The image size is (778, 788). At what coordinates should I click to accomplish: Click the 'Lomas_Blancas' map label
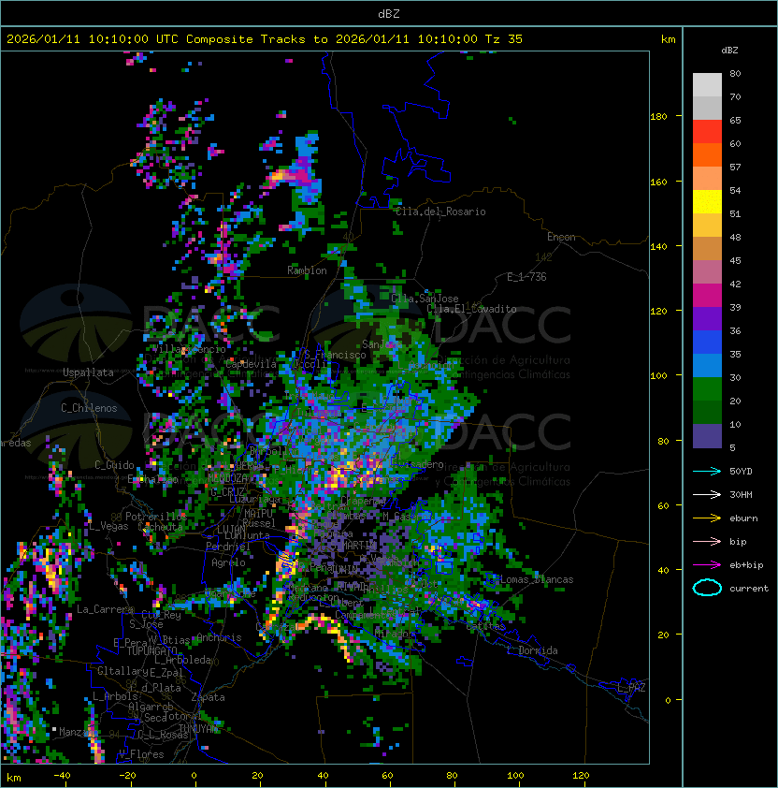pos(537,579)
